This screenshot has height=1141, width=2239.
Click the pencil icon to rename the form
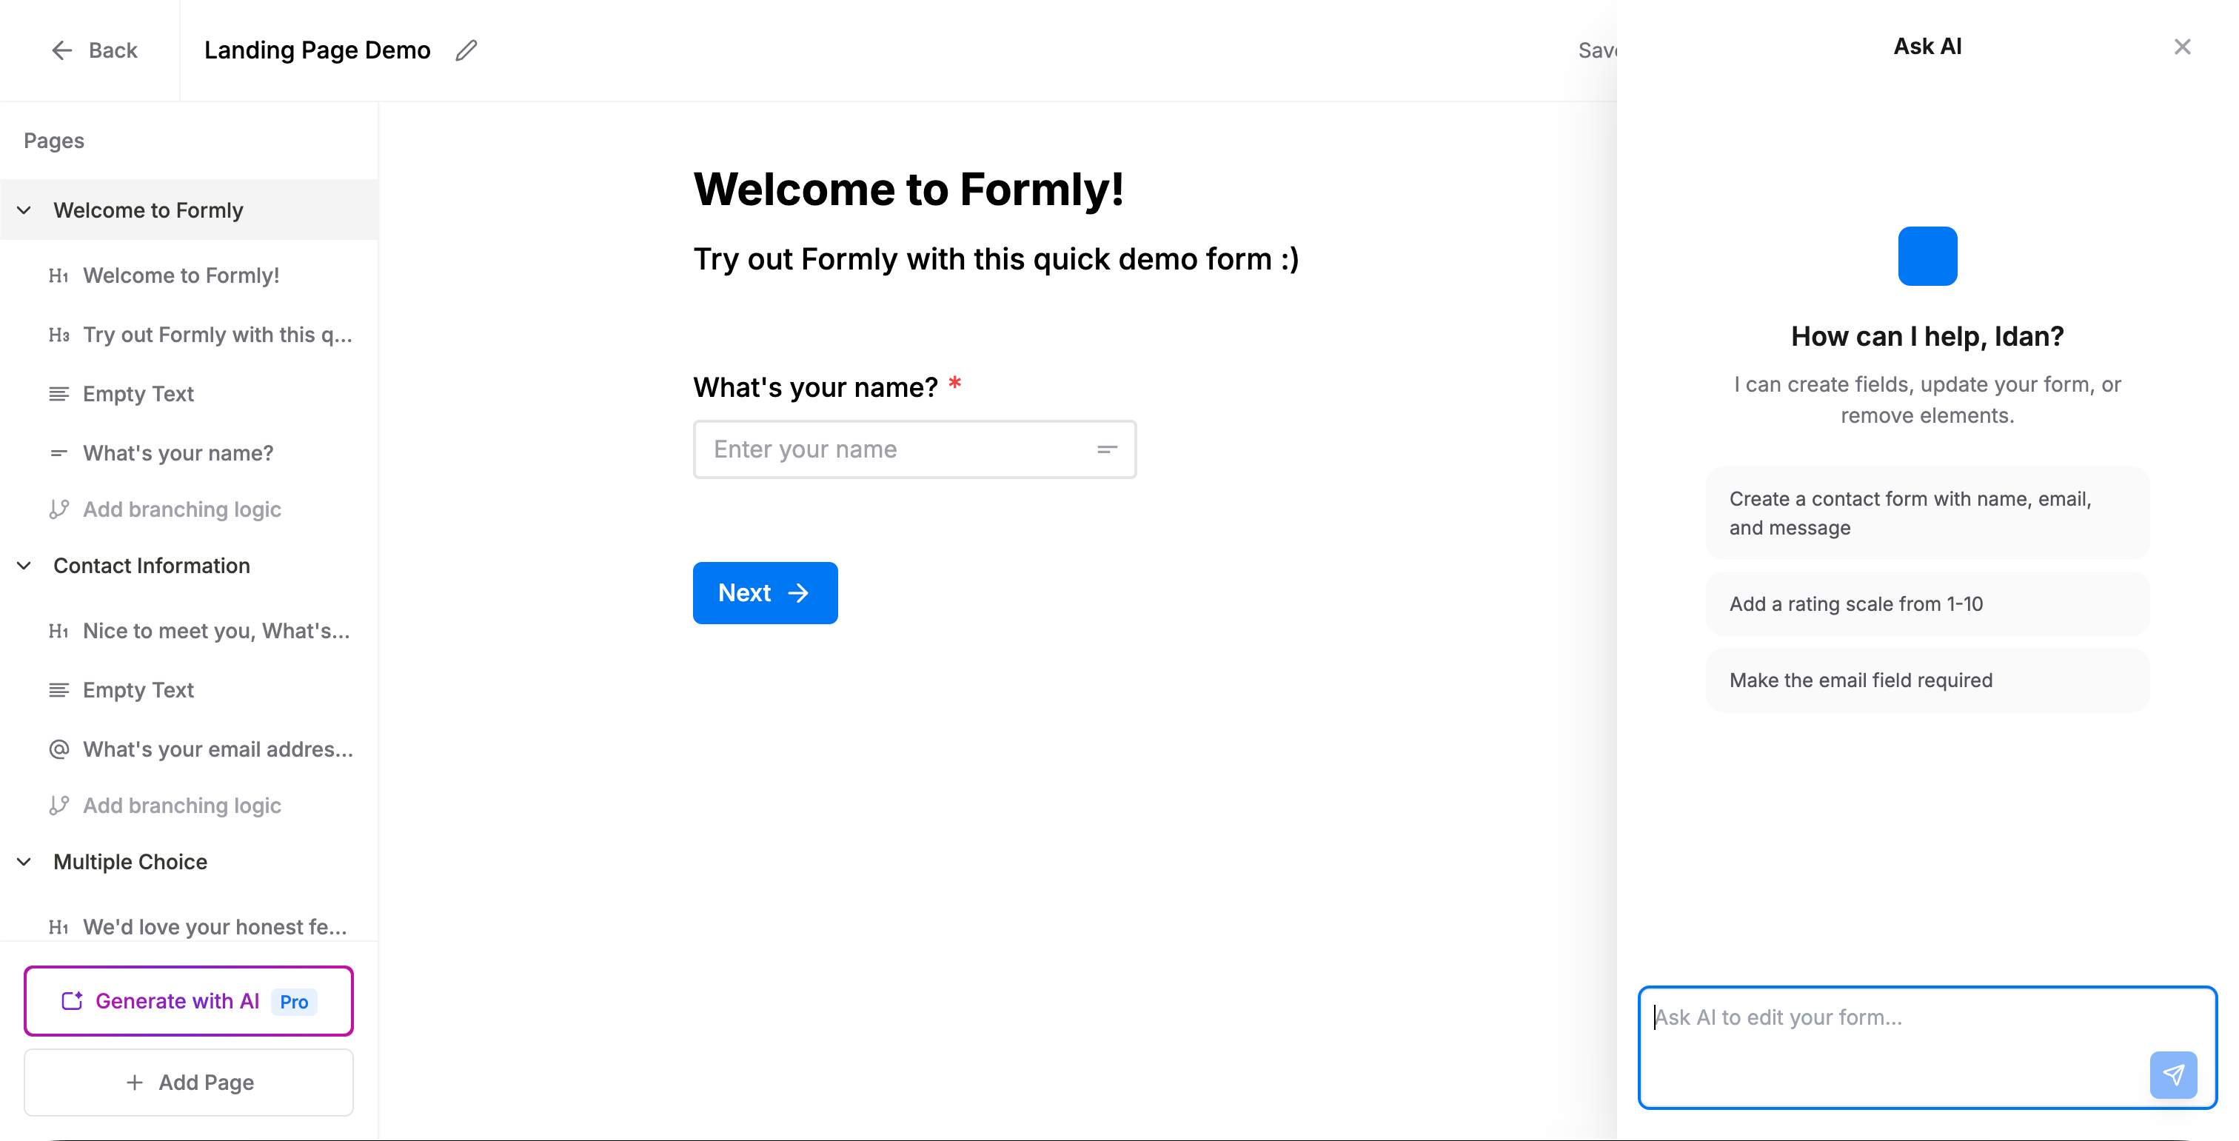point(466,50)
